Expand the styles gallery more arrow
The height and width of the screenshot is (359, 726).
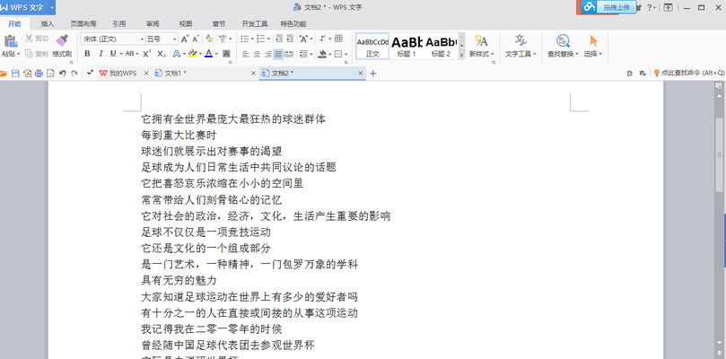pyautogui.click(x=461, y=55)
